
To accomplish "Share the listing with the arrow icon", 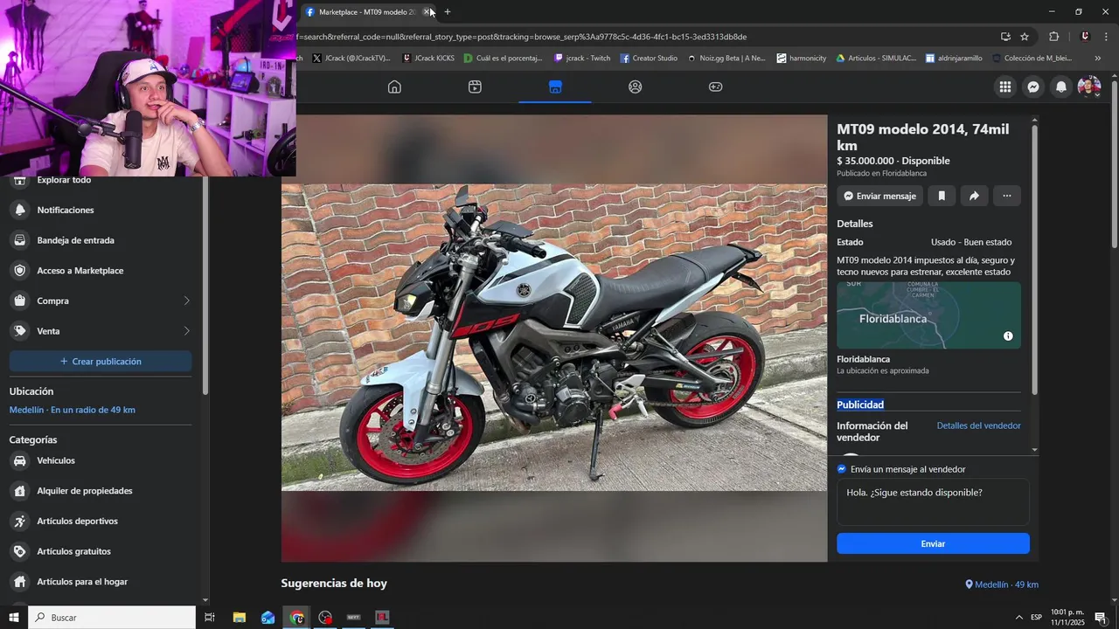I will (x=974, y=196).
